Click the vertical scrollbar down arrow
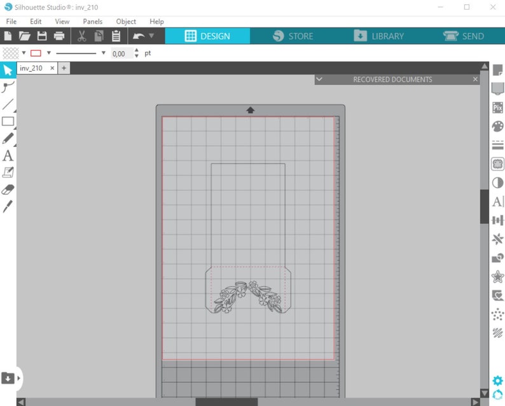Screen dimensions: 505x406 [485, 393]
